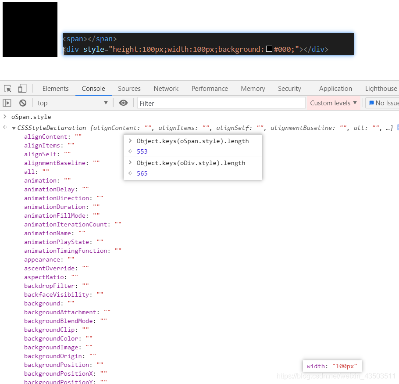Select the animationIterationCount property row
399x384 pixels.
point(73,225)
